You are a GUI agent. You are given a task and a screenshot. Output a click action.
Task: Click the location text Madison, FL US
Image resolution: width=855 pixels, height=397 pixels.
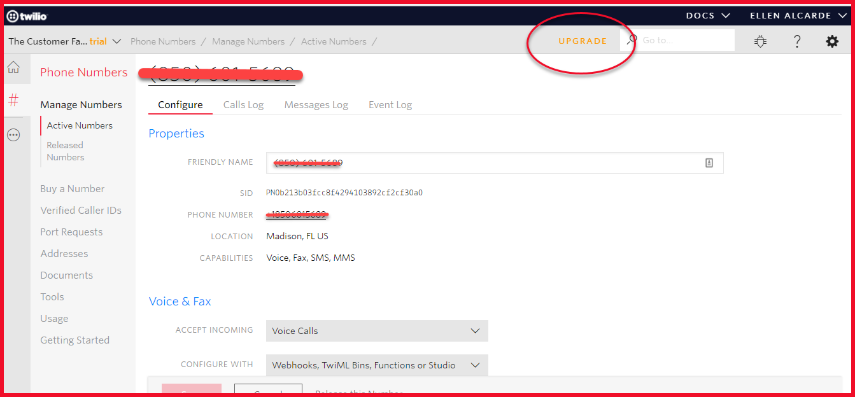297,236
